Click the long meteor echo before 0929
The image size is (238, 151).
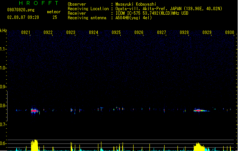pyautogui.click(x=201, y=110)
